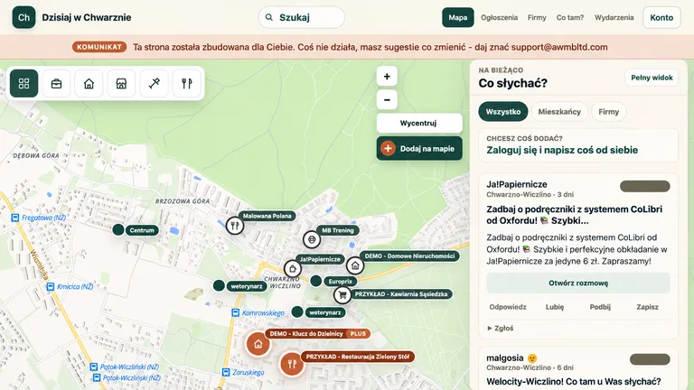Select the all-categories grid filter icon
Screen dimensions: 694x390
(23, 83)
